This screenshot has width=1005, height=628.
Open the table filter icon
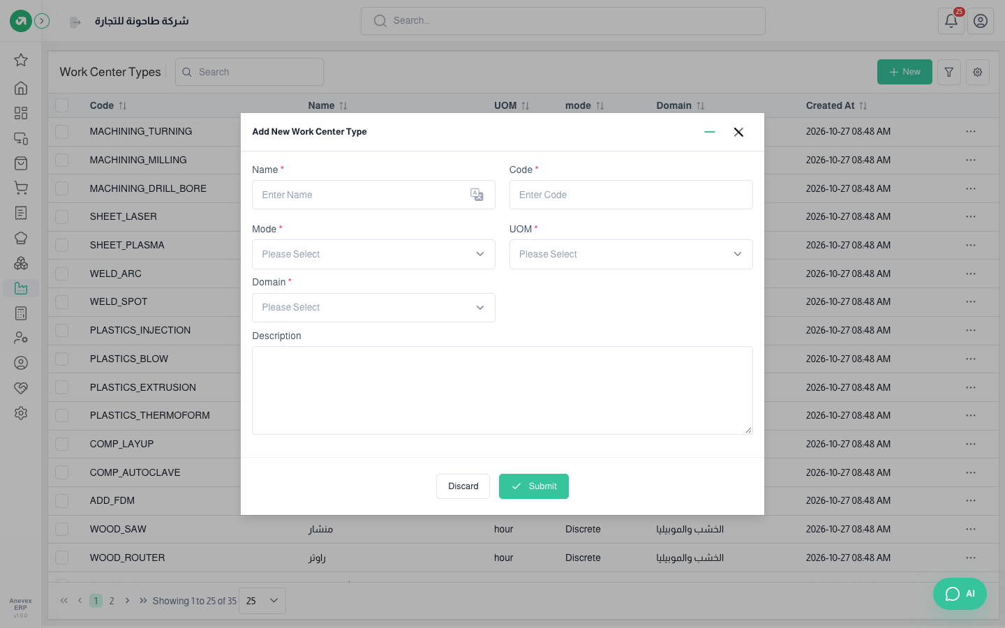coord(949,72)
